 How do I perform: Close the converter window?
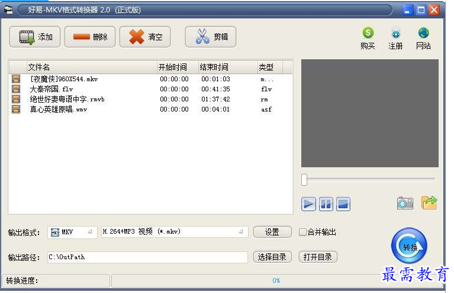(434, 11)
